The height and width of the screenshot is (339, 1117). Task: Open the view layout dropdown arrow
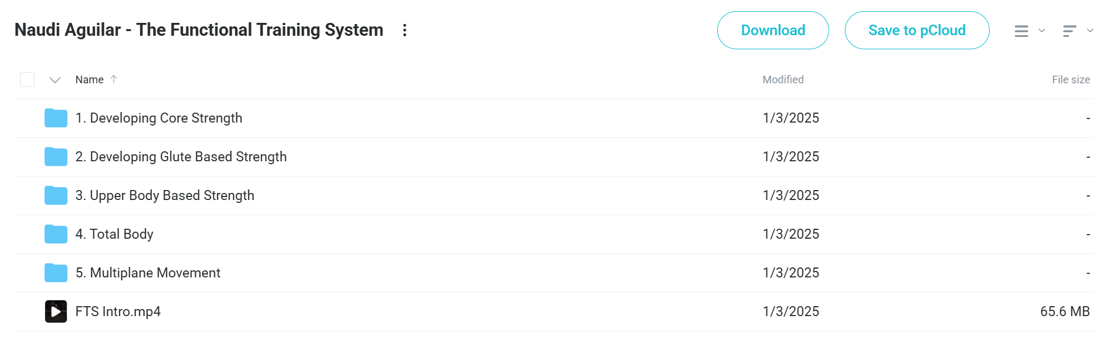1042,30
